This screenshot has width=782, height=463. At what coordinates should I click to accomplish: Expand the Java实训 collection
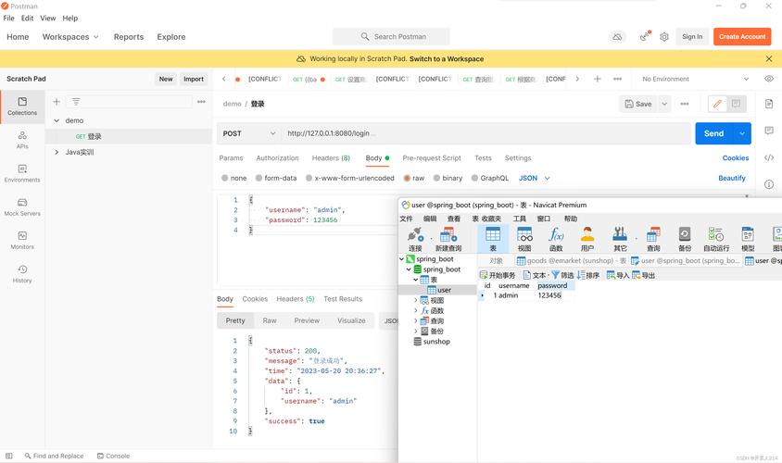[57, 152]
